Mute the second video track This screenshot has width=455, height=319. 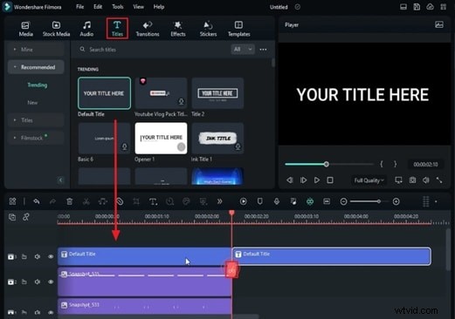[38, 282]
